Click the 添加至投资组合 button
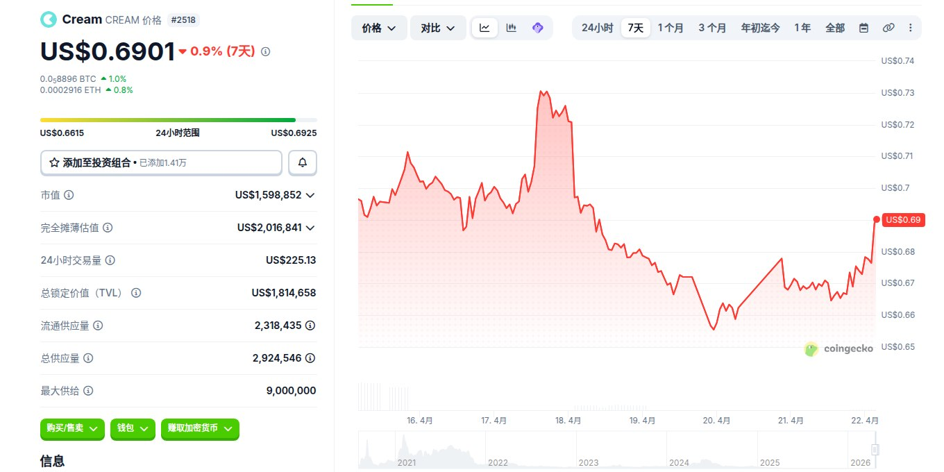Screen dimensions: 944x472 tap(161, 162)
